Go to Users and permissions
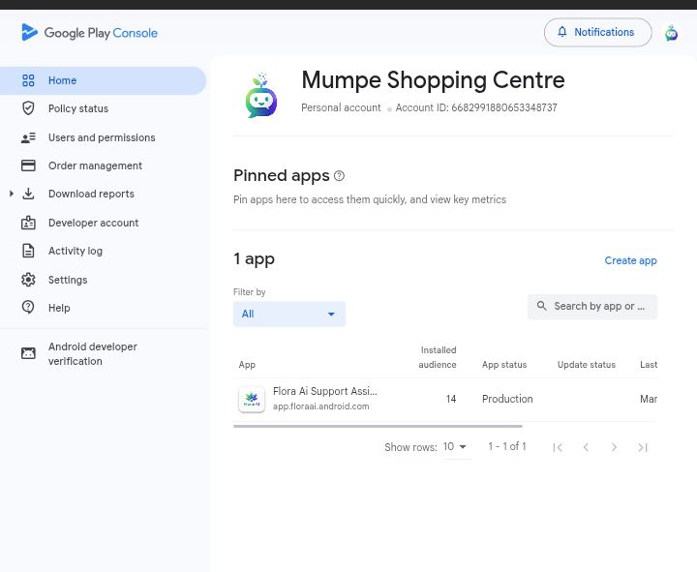697x572 pixels. coord(101,137)
